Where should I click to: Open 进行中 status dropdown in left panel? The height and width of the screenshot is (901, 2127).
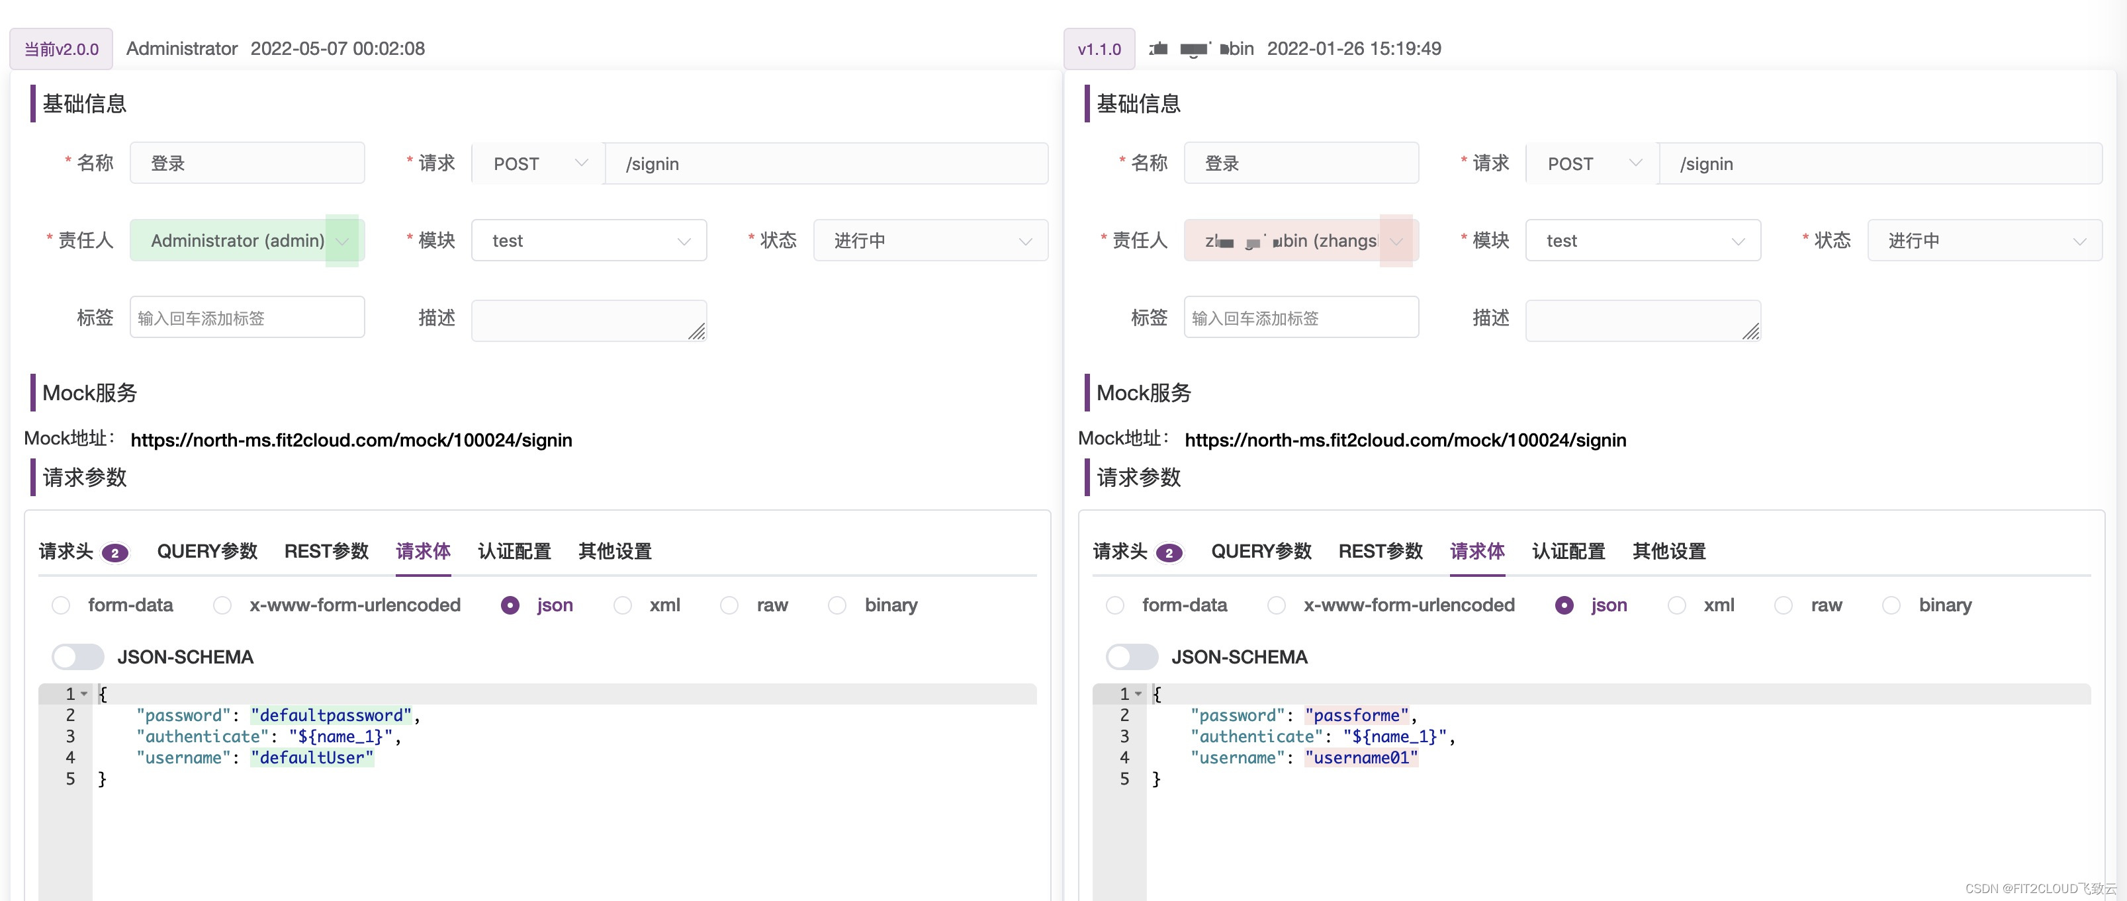(x=930, y=240)
